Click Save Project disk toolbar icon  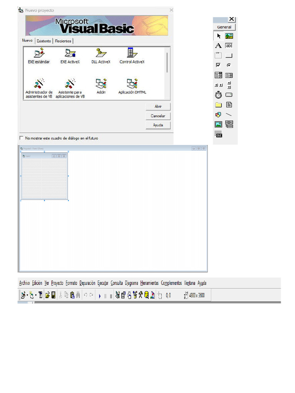click(53, 295)
